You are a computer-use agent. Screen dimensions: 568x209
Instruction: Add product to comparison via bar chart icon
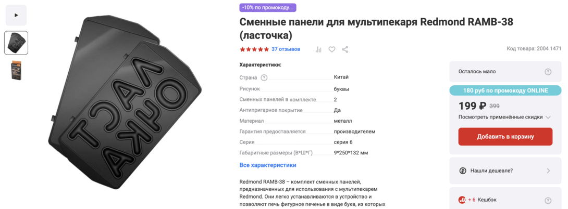pos(318,49)
